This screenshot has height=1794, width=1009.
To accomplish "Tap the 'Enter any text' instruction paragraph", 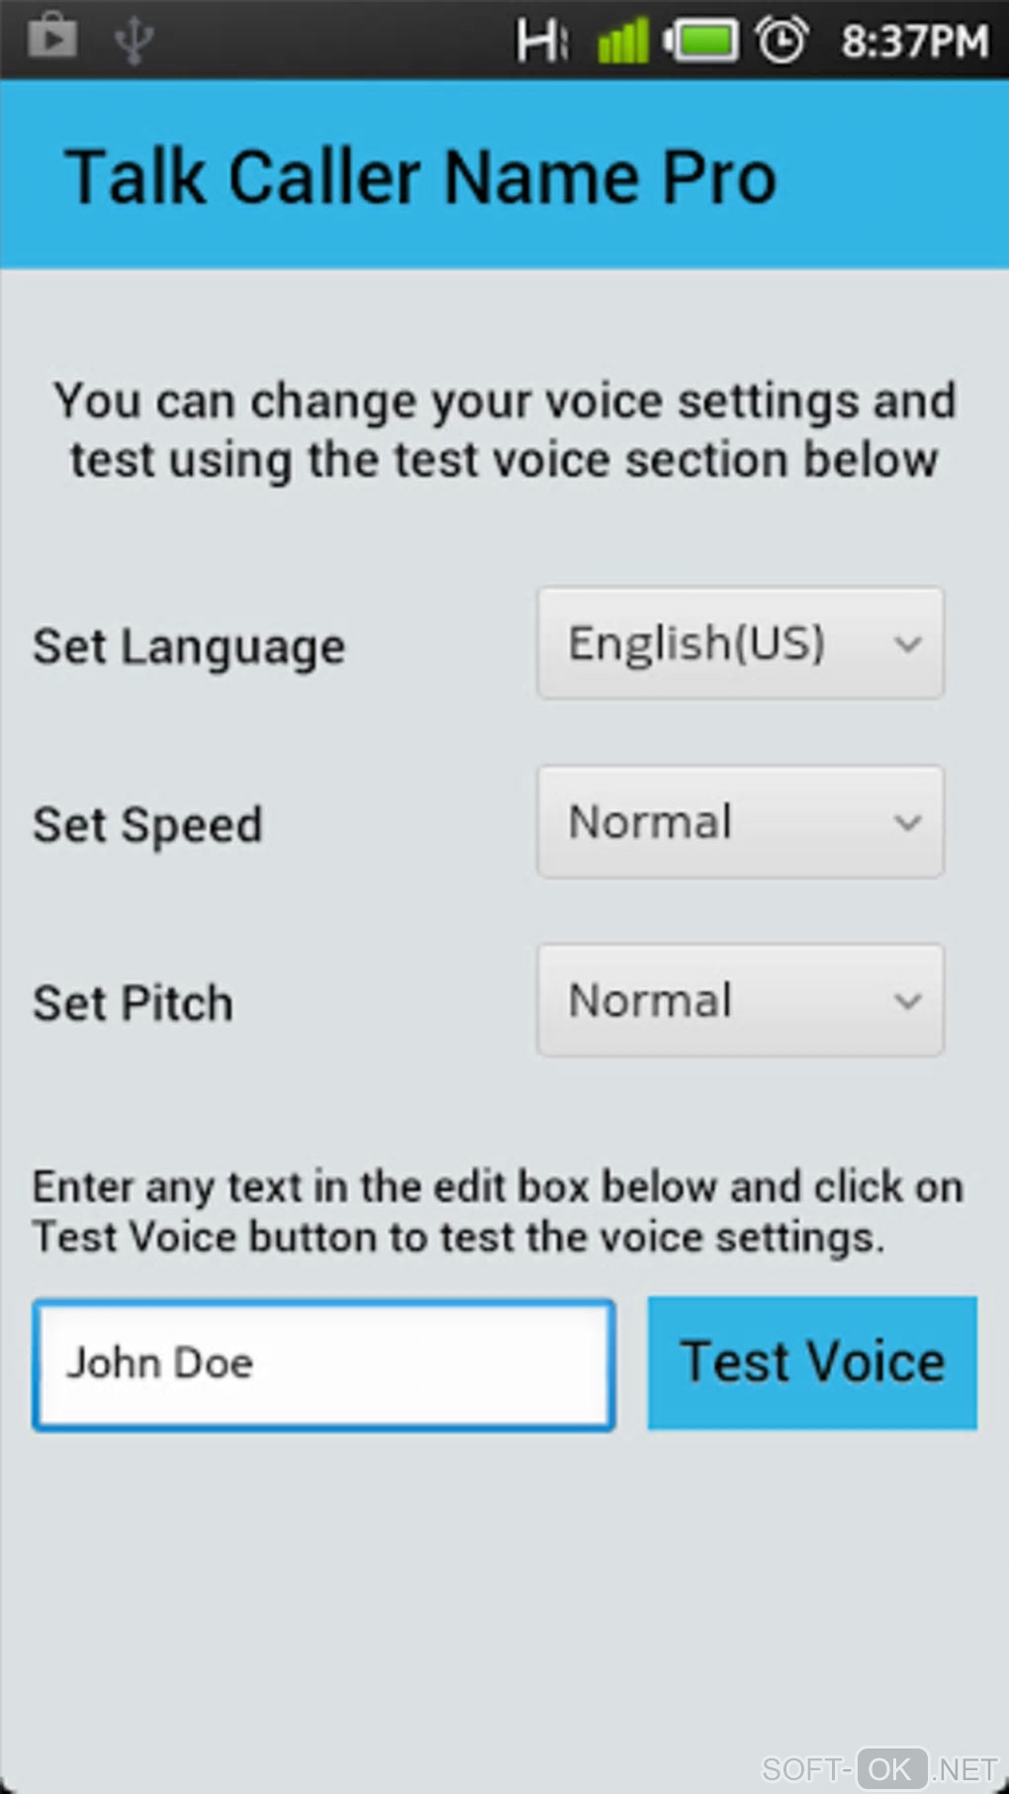I will tap(498, 1212).
